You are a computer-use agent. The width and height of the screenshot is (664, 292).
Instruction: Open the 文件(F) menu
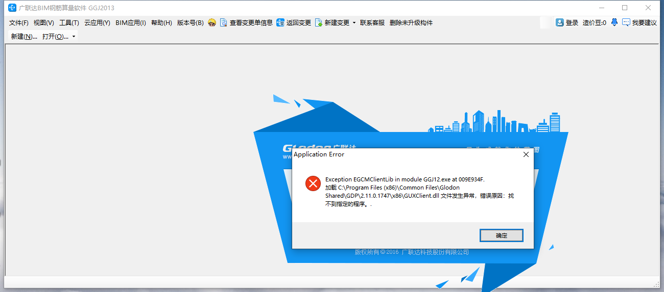coord(19,23)
